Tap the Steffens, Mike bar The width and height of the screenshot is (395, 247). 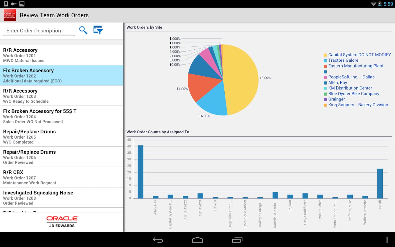(x=350, y=197)
